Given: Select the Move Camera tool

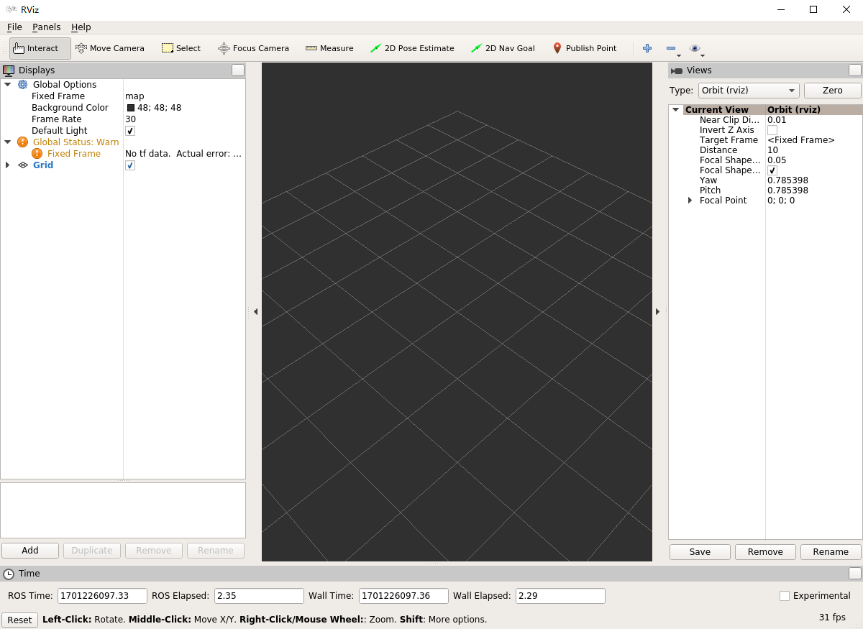Looking at the screenshot, I should [110, 48].
